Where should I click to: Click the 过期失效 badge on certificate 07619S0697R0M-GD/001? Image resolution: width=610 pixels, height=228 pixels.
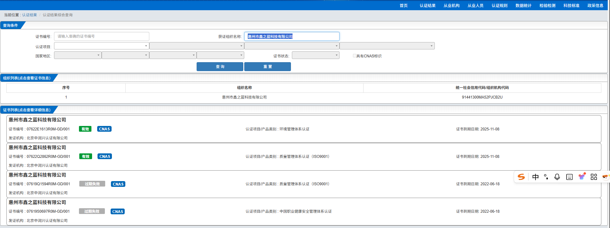pos(92,211)
